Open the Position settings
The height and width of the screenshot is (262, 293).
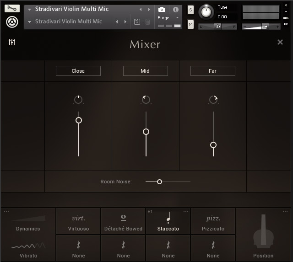point(263,256)
